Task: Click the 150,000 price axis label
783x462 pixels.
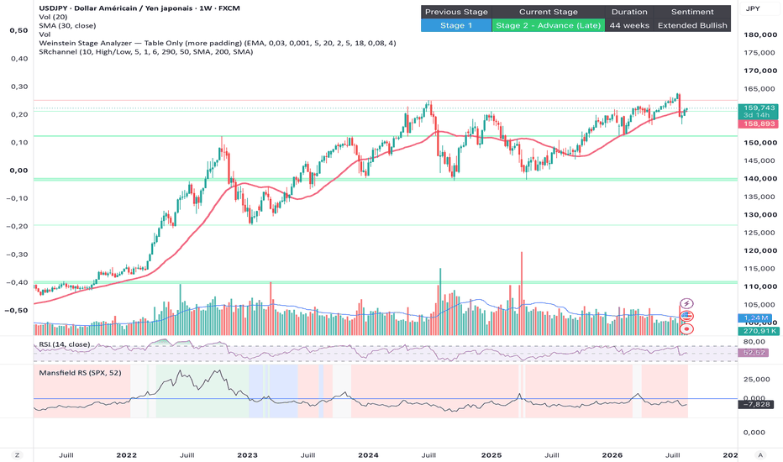Action: point(760,143)
